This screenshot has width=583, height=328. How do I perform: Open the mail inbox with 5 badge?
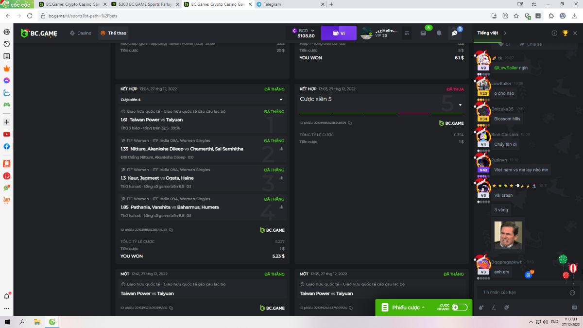tap(423, 33)
